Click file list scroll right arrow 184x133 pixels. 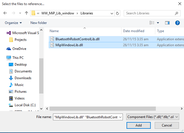(181, 109)
